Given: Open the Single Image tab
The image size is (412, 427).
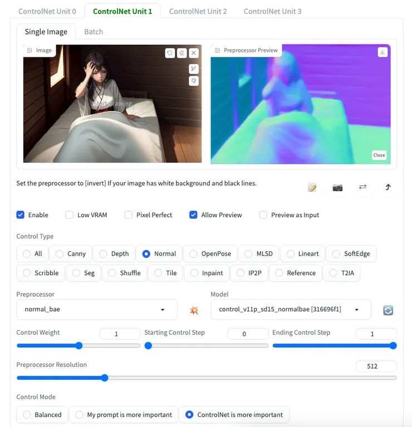Looking at the screenshot, I should coord(46,32).
